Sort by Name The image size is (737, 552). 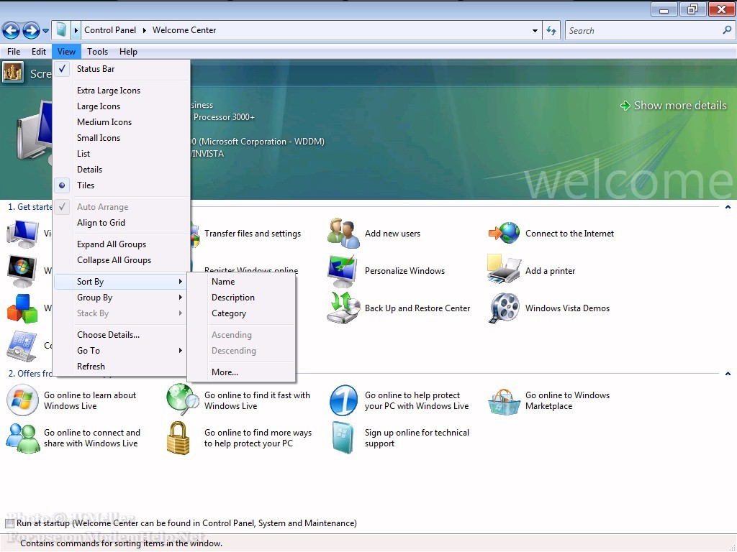[241, 282]
